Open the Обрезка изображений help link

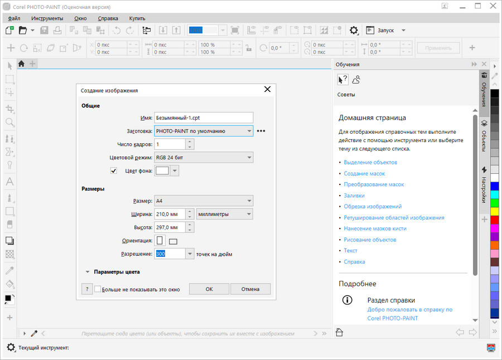coord(373,206)
